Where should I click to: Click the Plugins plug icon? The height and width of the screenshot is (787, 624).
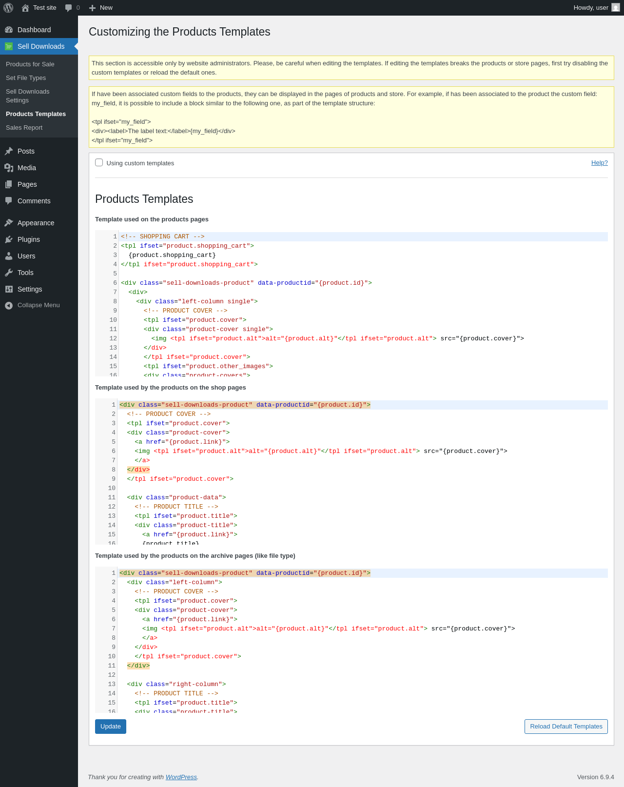coord(9,239)
